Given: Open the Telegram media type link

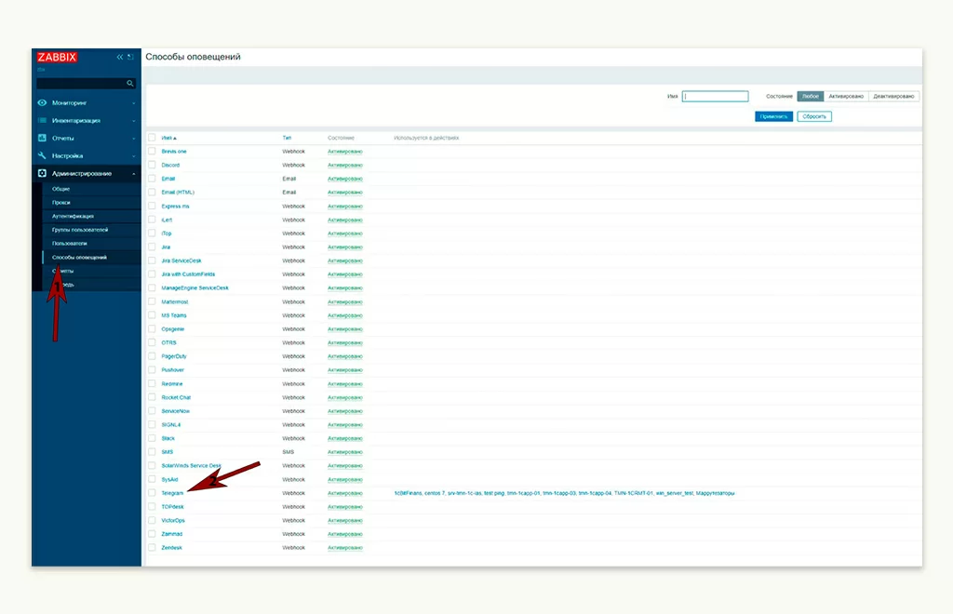Looking at the screenshot, I should [172, 493].
